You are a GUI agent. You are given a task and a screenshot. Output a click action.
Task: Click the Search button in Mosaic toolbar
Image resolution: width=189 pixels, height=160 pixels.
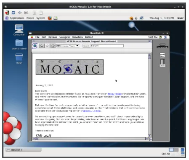pos(86,46)
